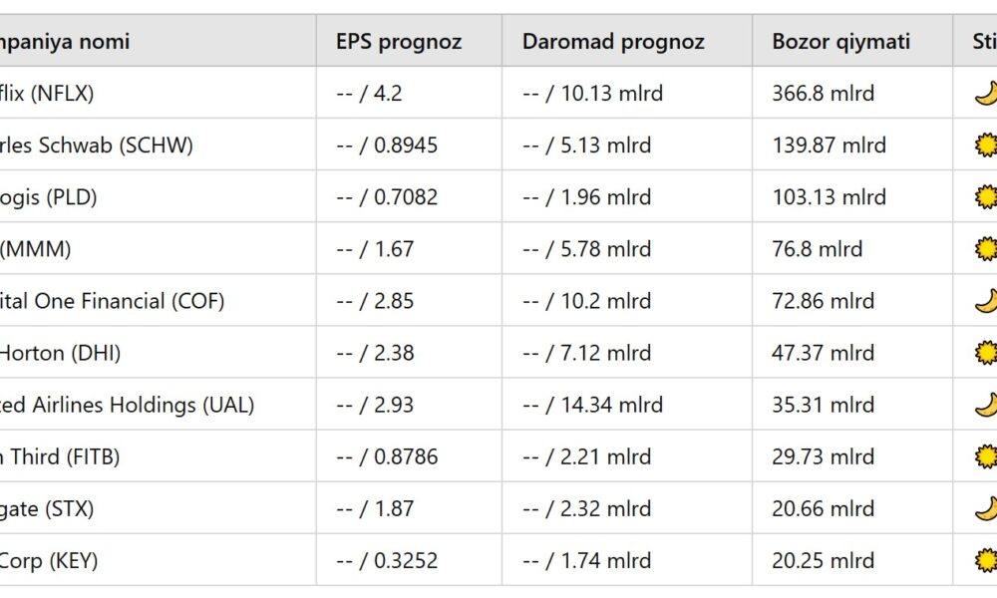Viewport: 997px width, 598px height.
Task: Click the EPS prognoz column header
Action: point(398,42)
